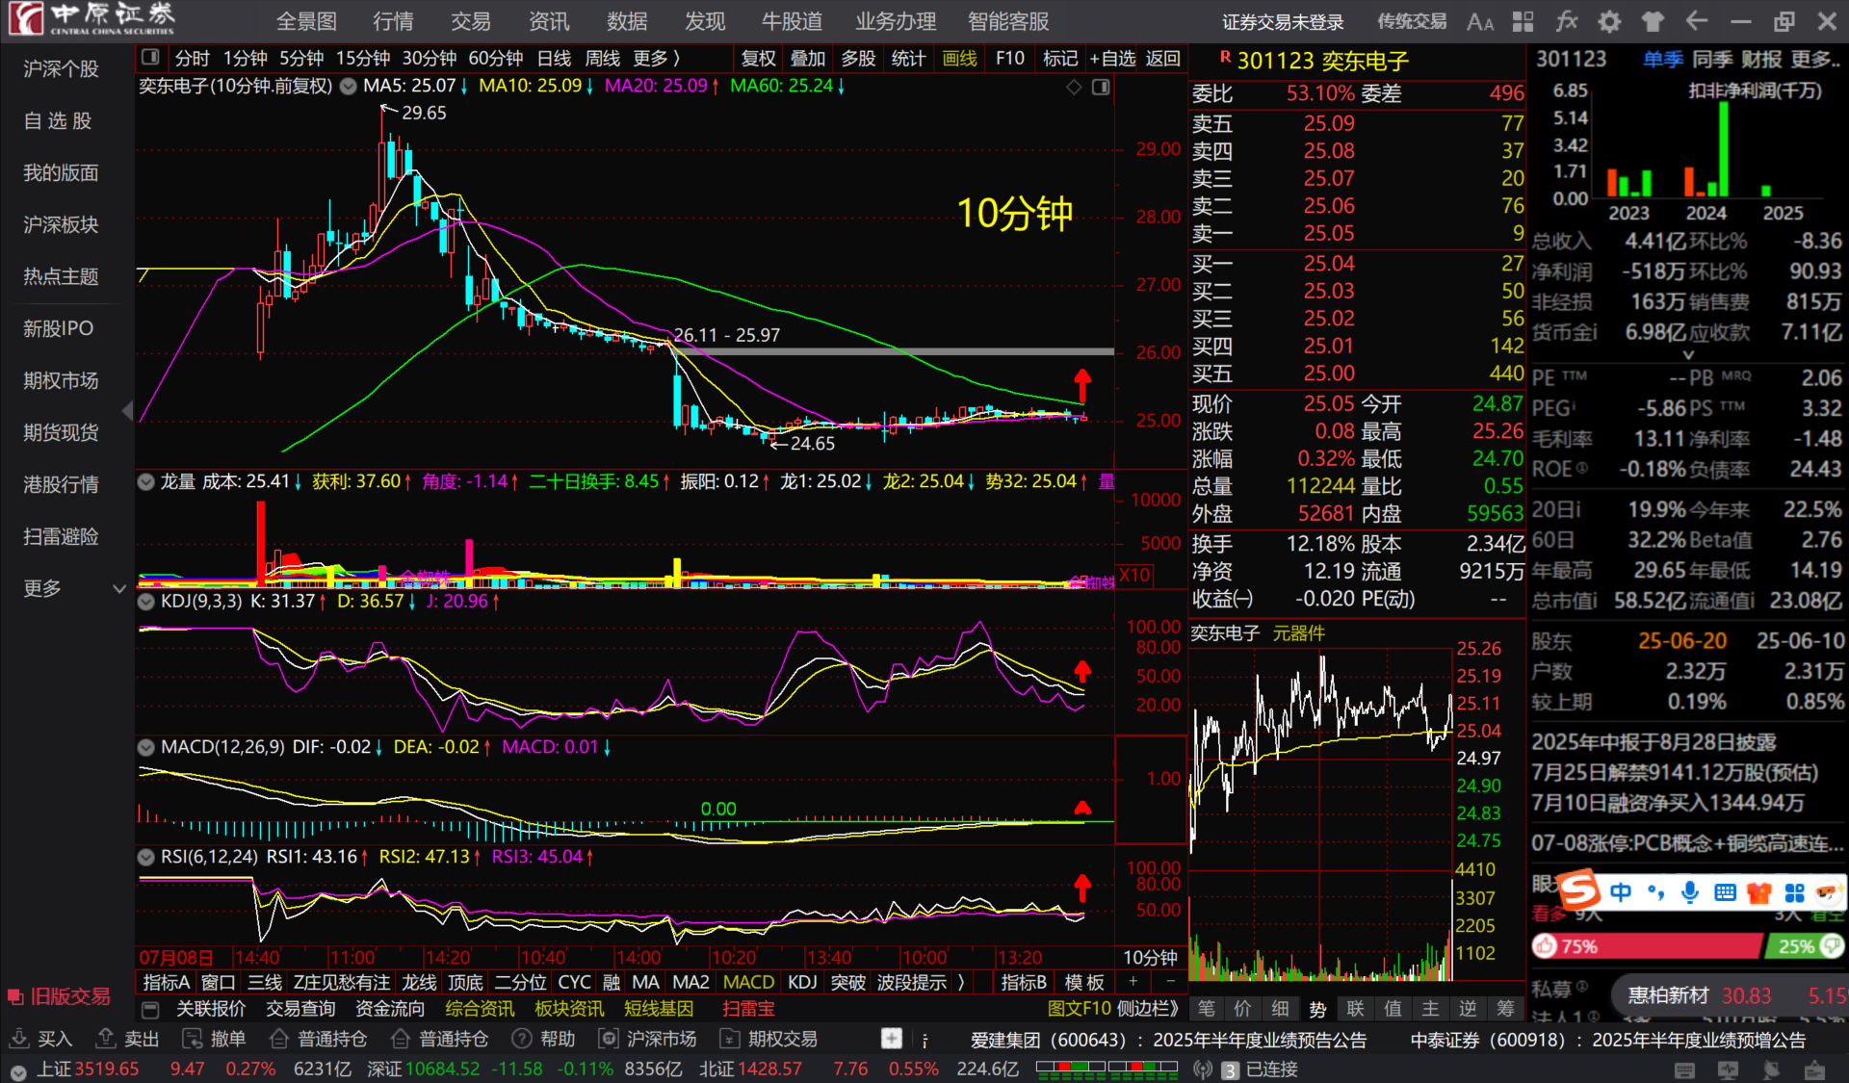
Task: Open 沪深市场 in the trading bar
Action: click(x=647, y=1039)
